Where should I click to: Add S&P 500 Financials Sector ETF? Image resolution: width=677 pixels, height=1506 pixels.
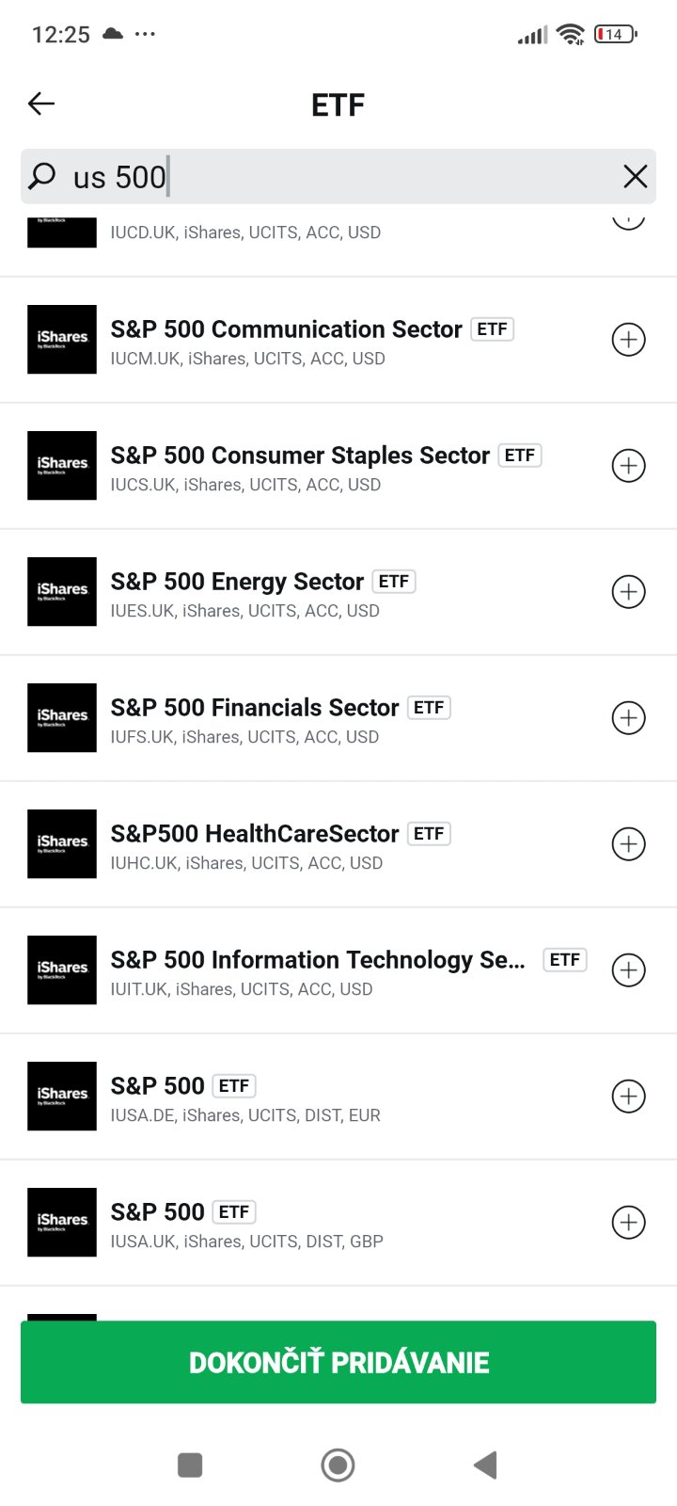tap(628, 718)
